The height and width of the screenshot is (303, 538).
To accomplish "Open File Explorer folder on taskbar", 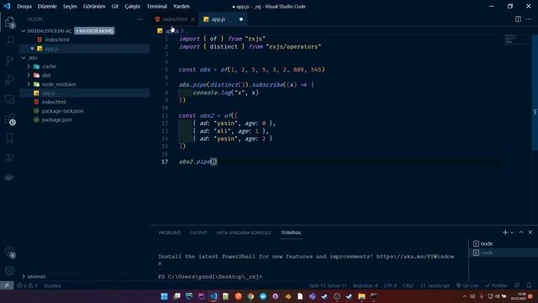I will coord(361,296).
